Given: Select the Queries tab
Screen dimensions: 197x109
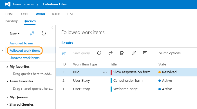Looking at the screenshot, I should [x=30, y=21].
